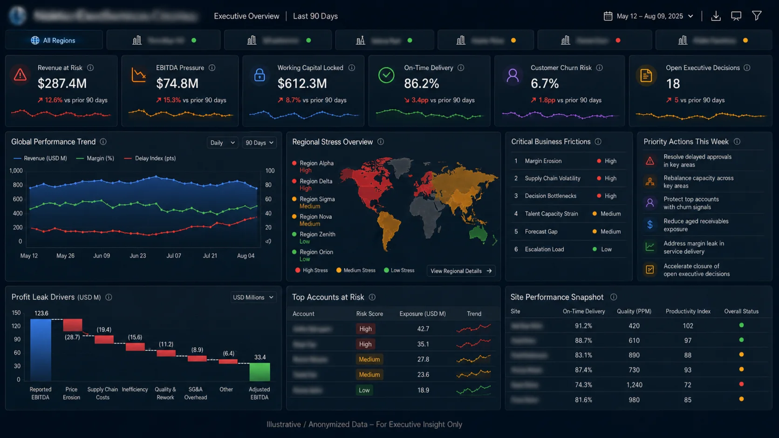Screen dimensions: 779x438
Task: Open the comment icon in header
Action: tap(736, 16)
